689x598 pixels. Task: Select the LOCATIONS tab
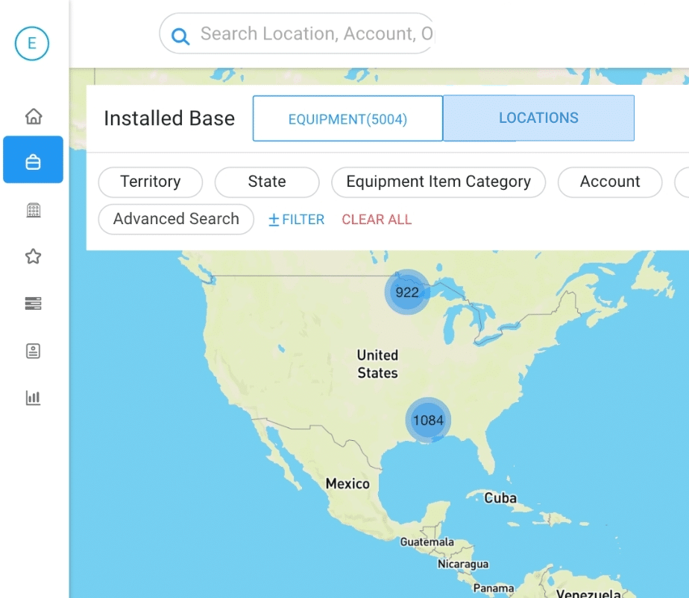pos(538,118)
